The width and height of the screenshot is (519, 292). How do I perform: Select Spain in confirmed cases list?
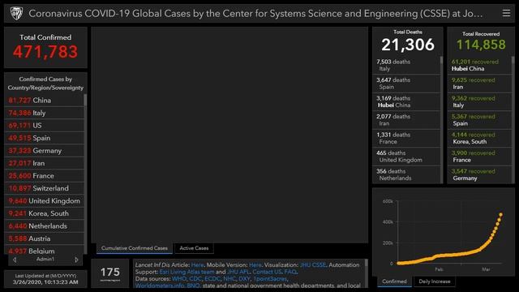tap(45, 138)
